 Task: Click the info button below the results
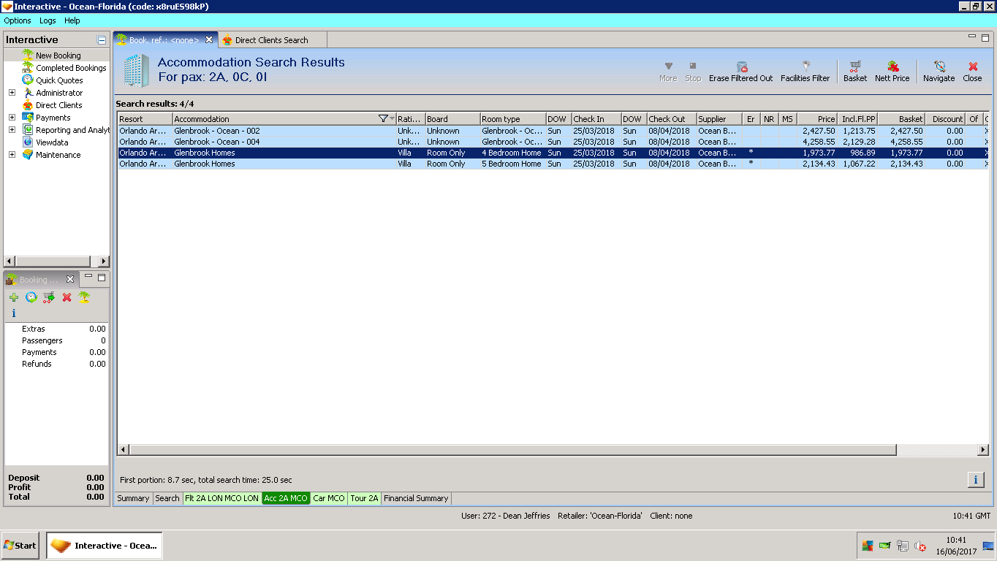coord(975,479)
